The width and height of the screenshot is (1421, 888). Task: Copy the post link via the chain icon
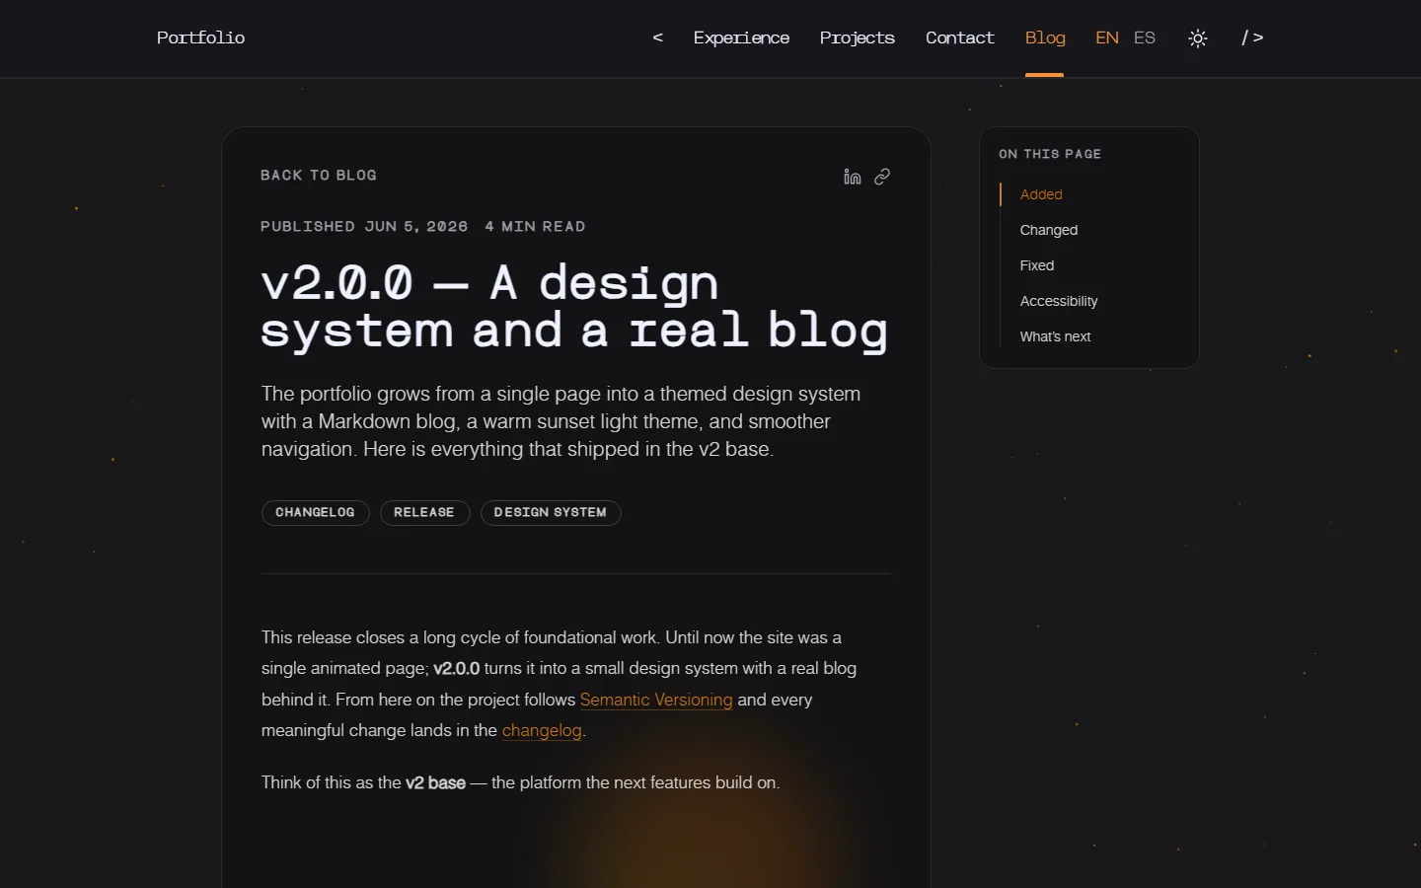(x=882, y=177)
